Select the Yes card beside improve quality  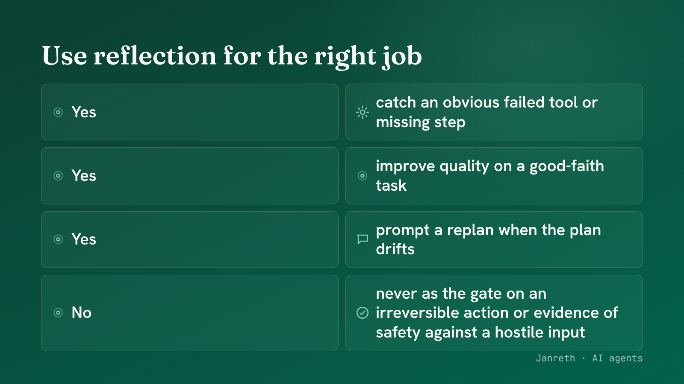(190, 176)
